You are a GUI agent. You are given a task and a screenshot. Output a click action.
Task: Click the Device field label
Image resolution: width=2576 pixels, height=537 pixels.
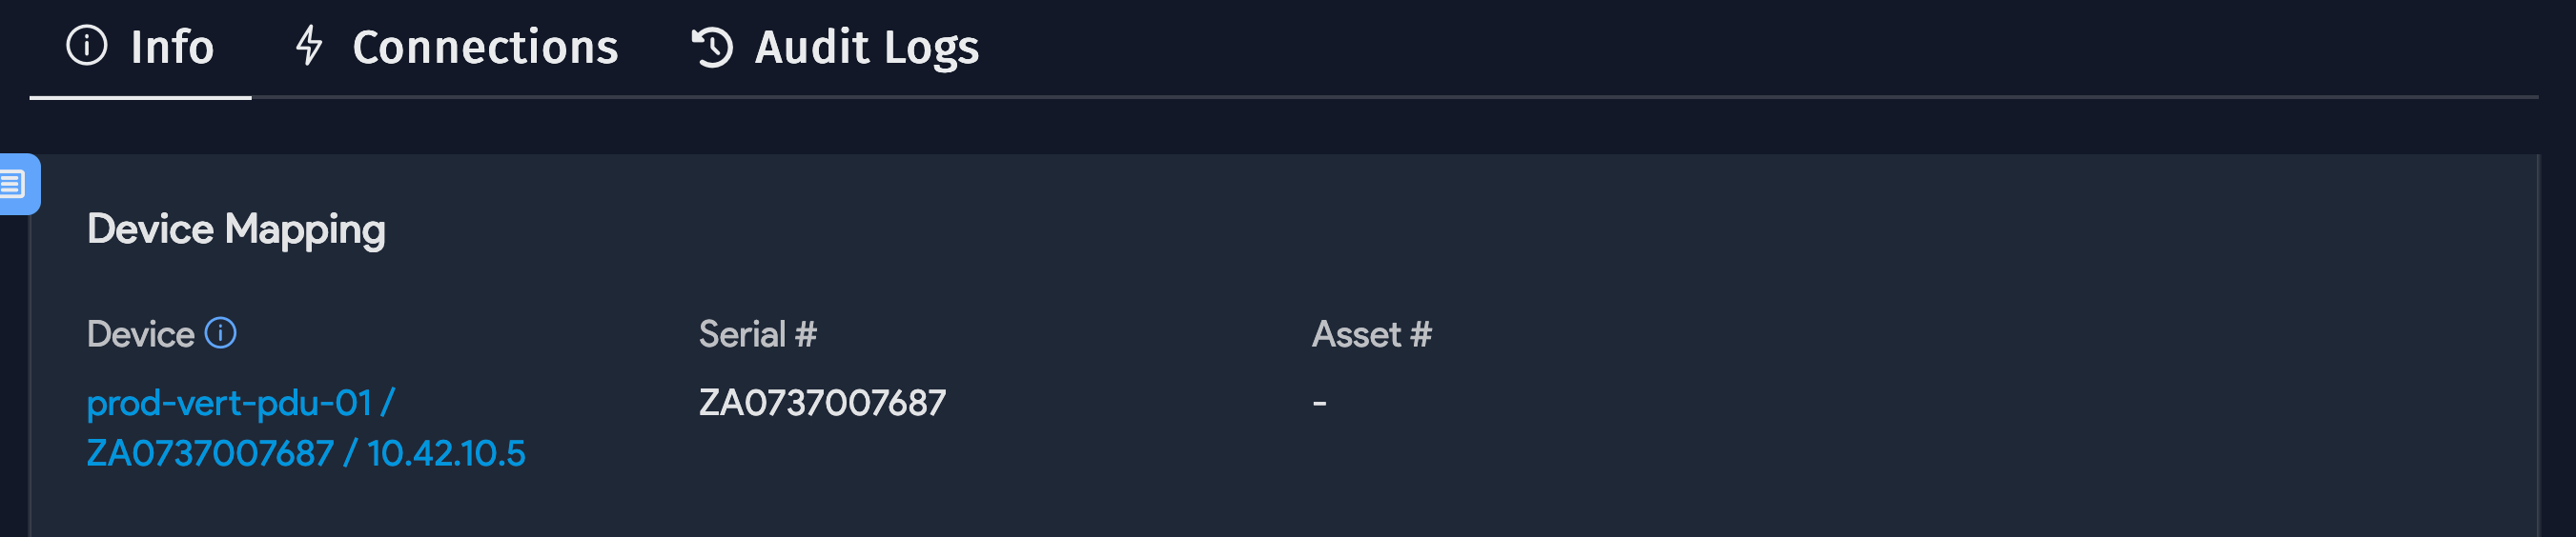click(140, 334)
